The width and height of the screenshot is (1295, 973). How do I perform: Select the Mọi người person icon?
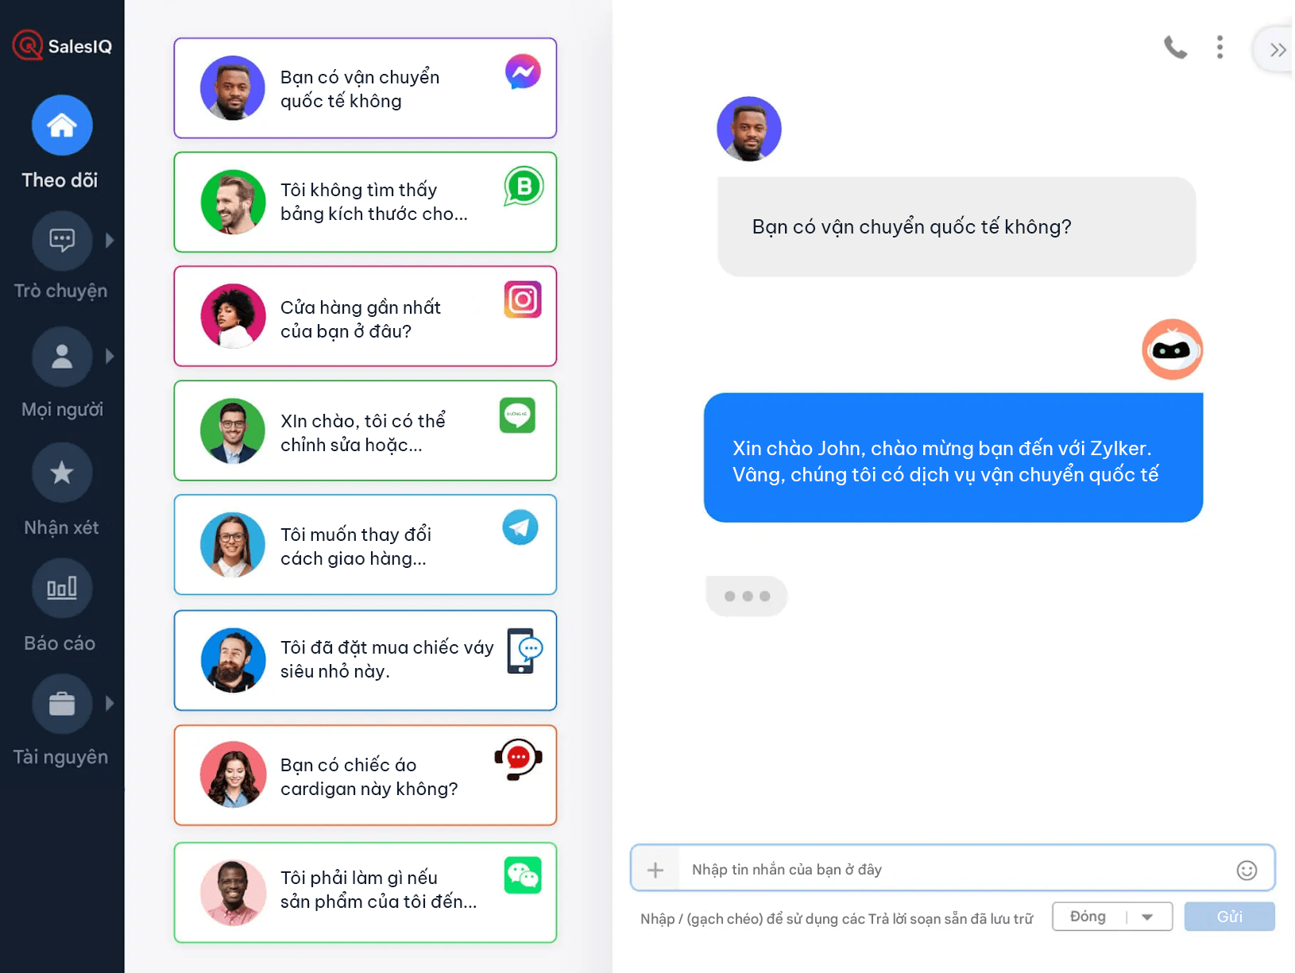click(x=62, y=357)
